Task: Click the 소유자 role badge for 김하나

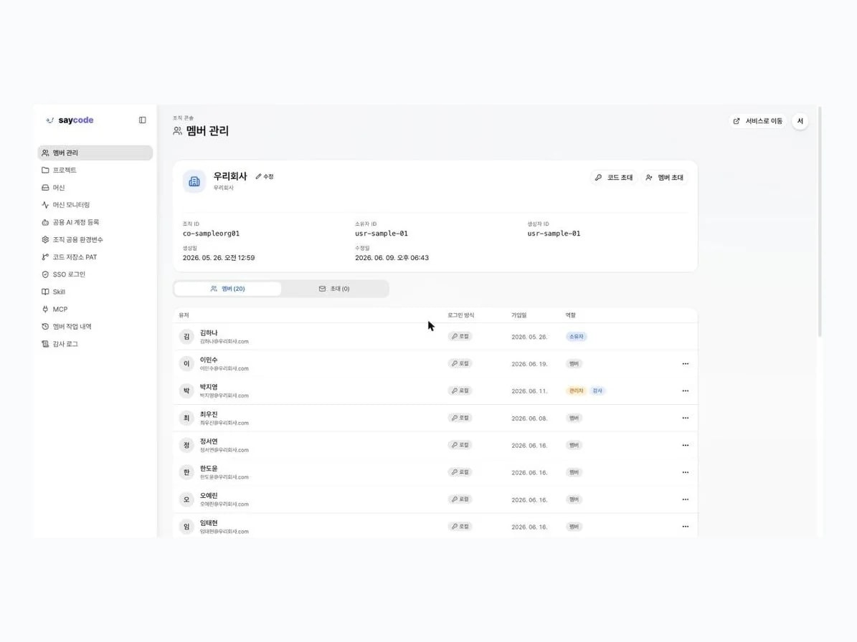Action: pyautogui.click(x=576, y=337)
